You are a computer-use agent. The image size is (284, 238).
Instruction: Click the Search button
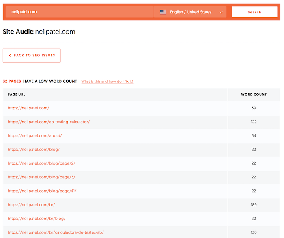pyautogui.click(x=254, y=12)
